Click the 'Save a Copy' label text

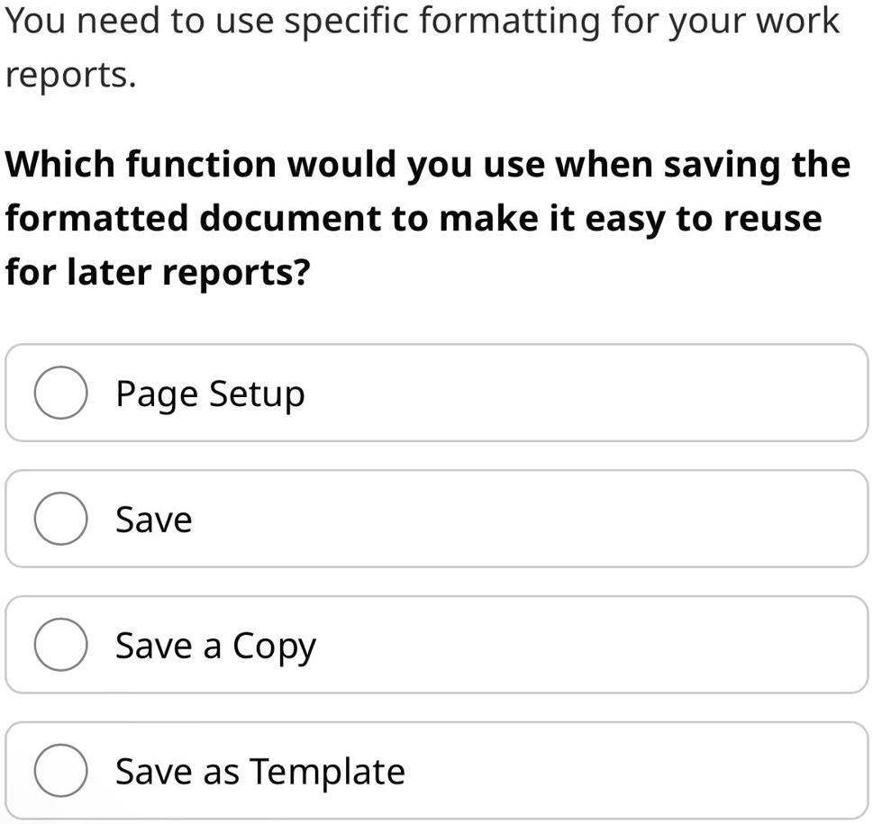(x=215, y=647)
